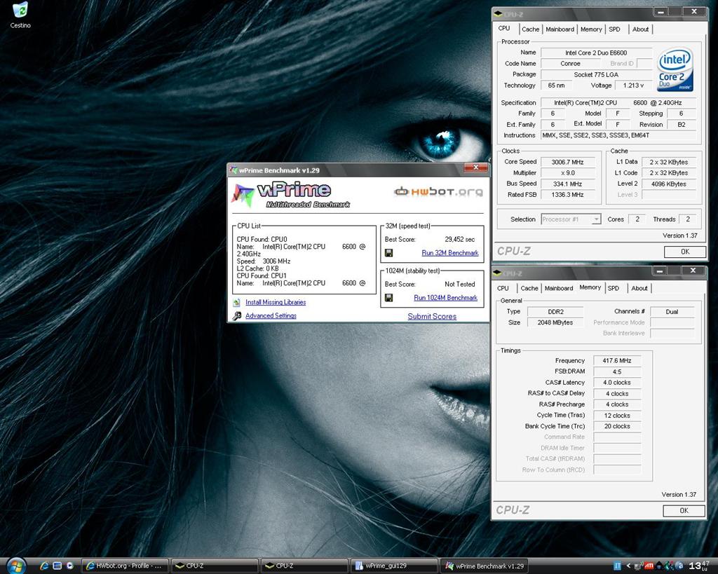The image size is (718, 574).
Task: Click the Voltage 1.213 v value
Action: click(633, 86)
